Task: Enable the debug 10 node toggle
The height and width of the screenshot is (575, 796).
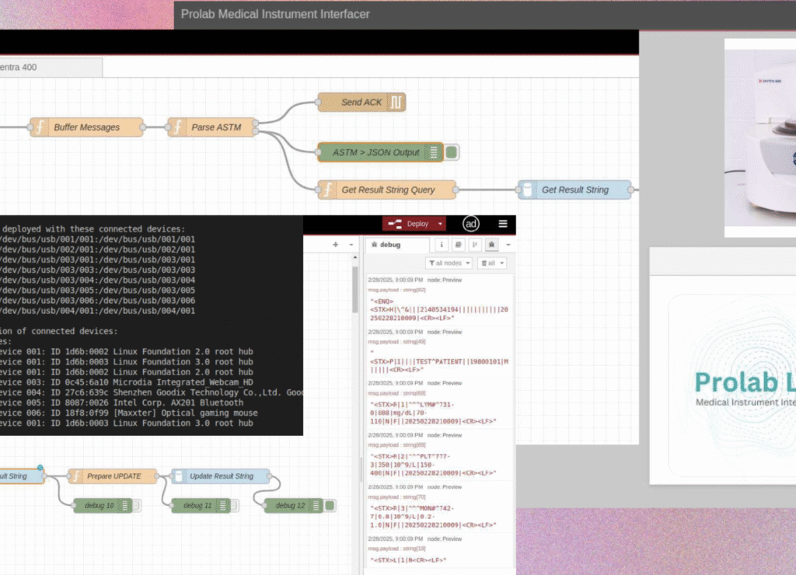Action: pos(137,506)
